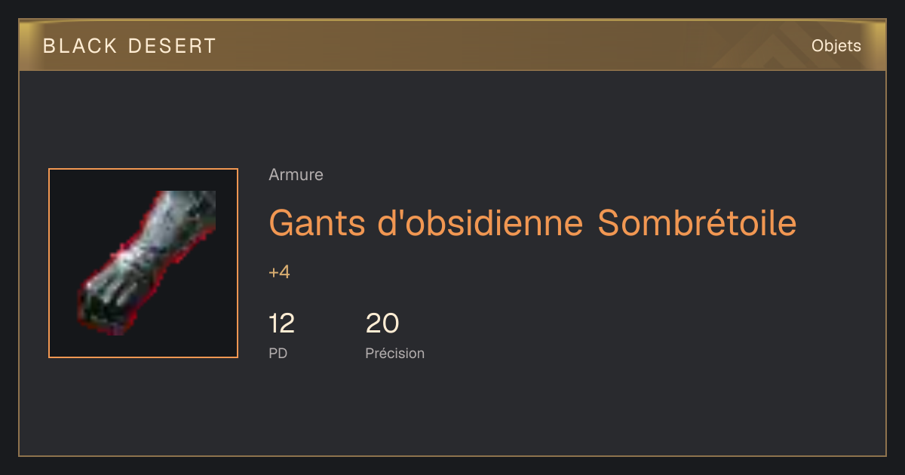Click the gold header banner background
The height and width of the screenshot is (475, 905).
click(452, 46)
